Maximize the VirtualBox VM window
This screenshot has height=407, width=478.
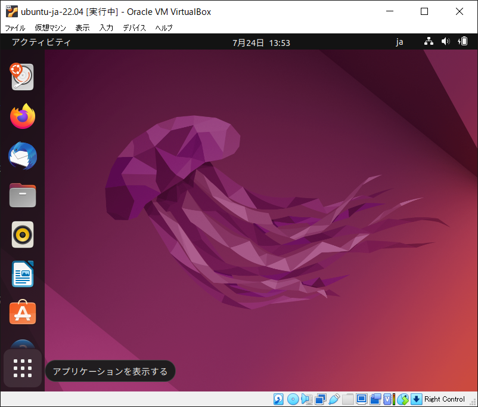424,11
